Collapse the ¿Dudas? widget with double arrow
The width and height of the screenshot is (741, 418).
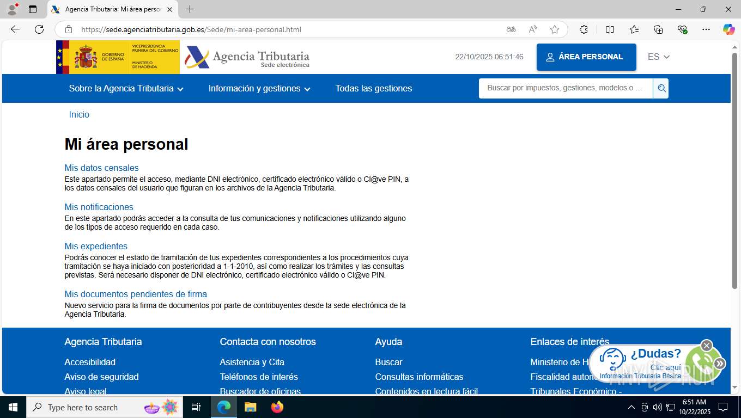coord(720,364)
